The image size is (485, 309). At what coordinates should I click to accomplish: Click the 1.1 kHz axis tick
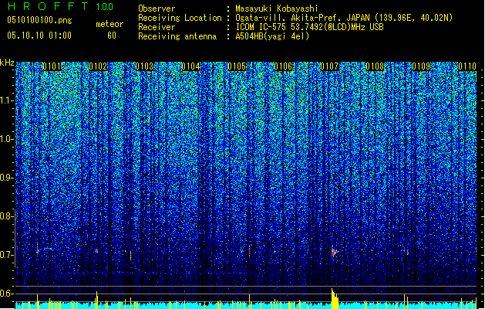[7, 100]
